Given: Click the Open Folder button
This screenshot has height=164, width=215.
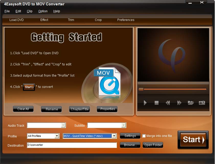Looking at the screenshot, I should (x=153, y=145).
